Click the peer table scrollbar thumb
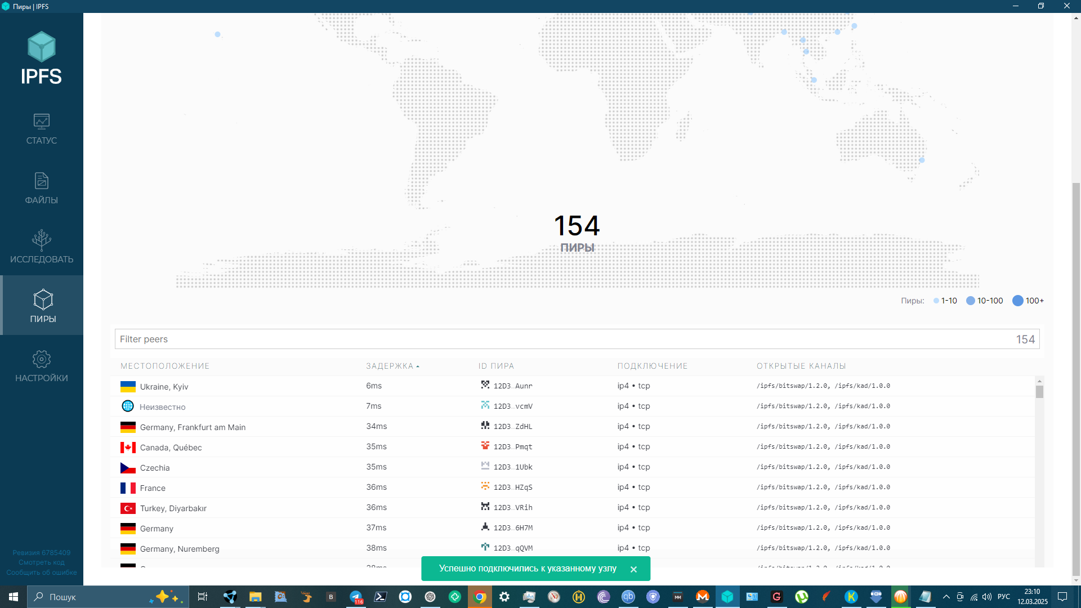This screenshot has height=608, width=1081. pos(1039,392)
